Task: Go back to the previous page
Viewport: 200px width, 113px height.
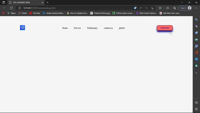Action: pos(4,8)
